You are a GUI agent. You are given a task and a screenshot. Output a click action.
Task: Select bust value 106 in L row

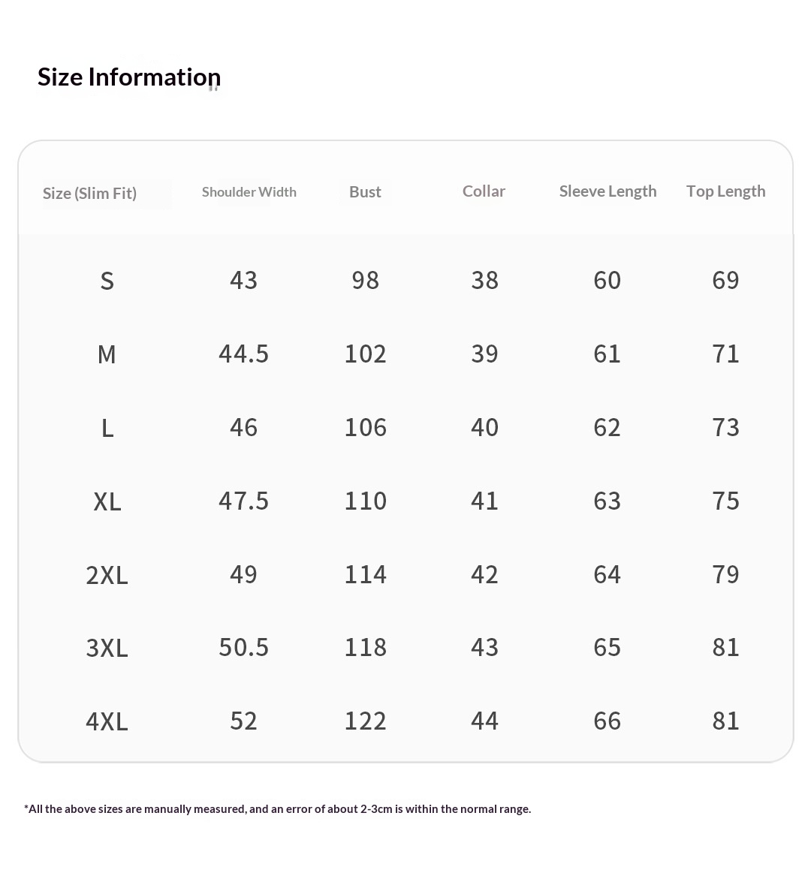(x=365, y=427)
